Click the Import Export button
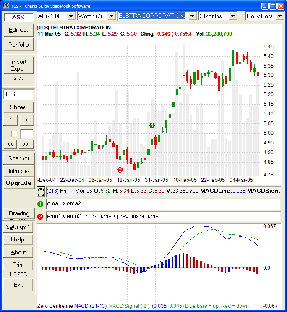Viewport: 287px width, 312px height. [x=18, y=65]
